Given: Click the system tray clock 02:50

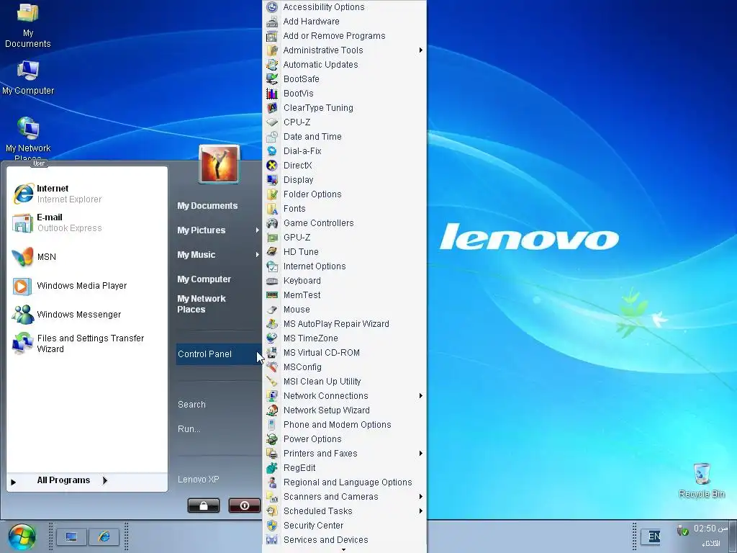Looking at the screenshot, I should 710,529.
